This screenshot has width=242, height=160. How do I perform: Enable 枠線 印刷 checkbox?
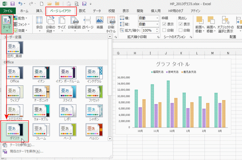164,30
